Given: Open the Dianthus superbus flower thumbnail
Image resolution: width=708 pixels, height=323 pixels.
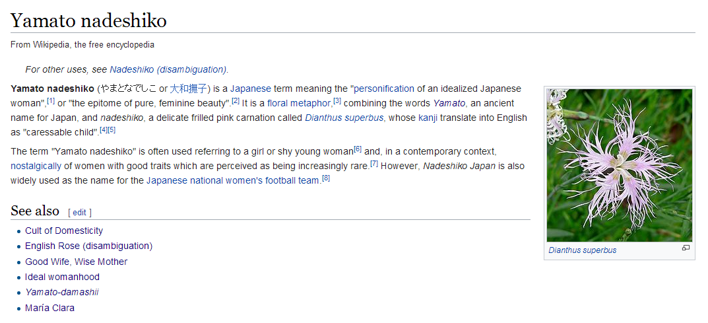Looking at the screenshot, I should click(x=620, y=165).
